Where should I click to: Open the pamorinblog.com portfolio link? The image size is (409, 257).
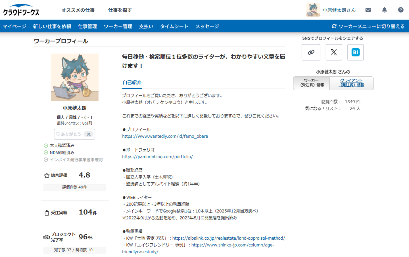[x=157, y=157]
